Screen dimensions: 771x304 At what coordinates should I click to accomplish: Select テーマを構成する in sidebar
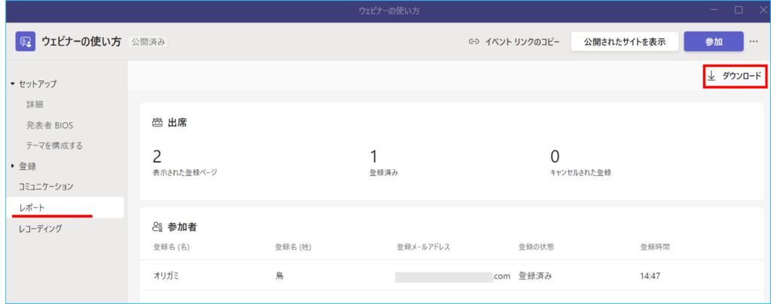pyautogui.click(x=54, y=145)
